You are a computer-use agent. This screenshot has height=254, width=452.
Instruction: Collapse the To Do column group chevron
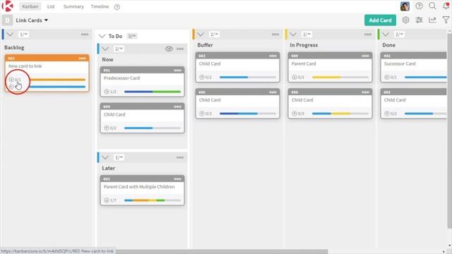pos(102,36)
